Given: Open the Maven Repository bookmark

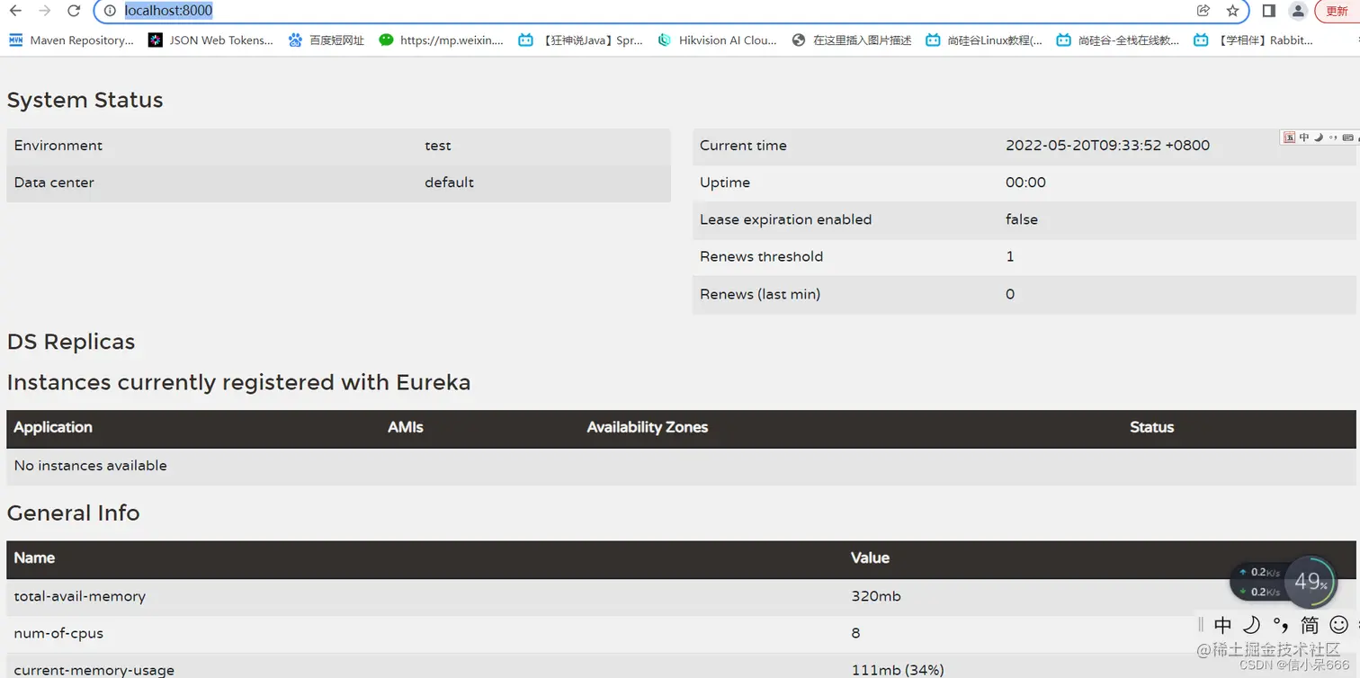Looking at the screenshot, I should click(x=71, y=40).
